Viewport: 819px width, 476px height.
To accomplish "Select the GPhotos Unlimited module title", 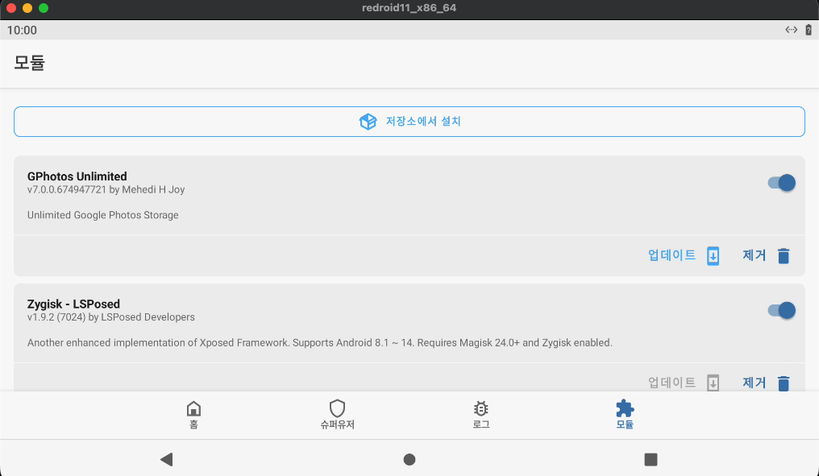I will [77, 176].
